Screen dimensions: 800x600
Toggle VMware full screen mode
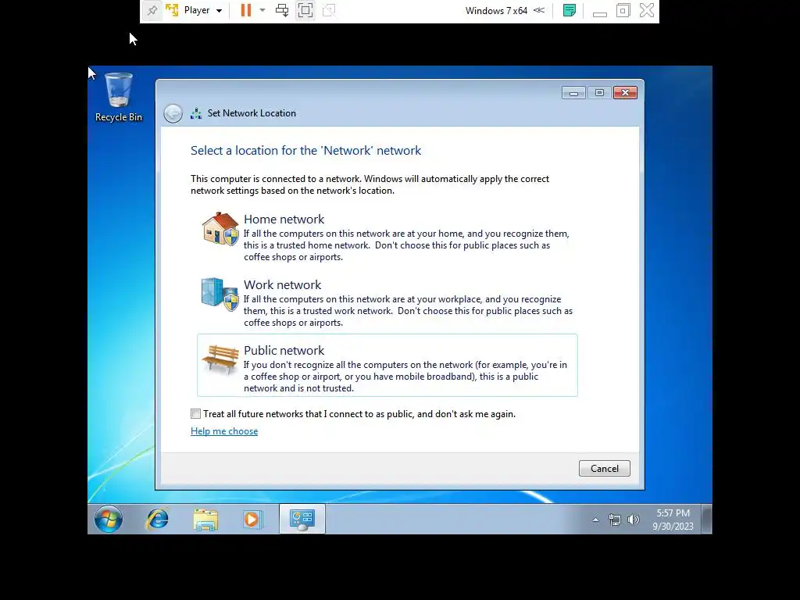(305, 10)
